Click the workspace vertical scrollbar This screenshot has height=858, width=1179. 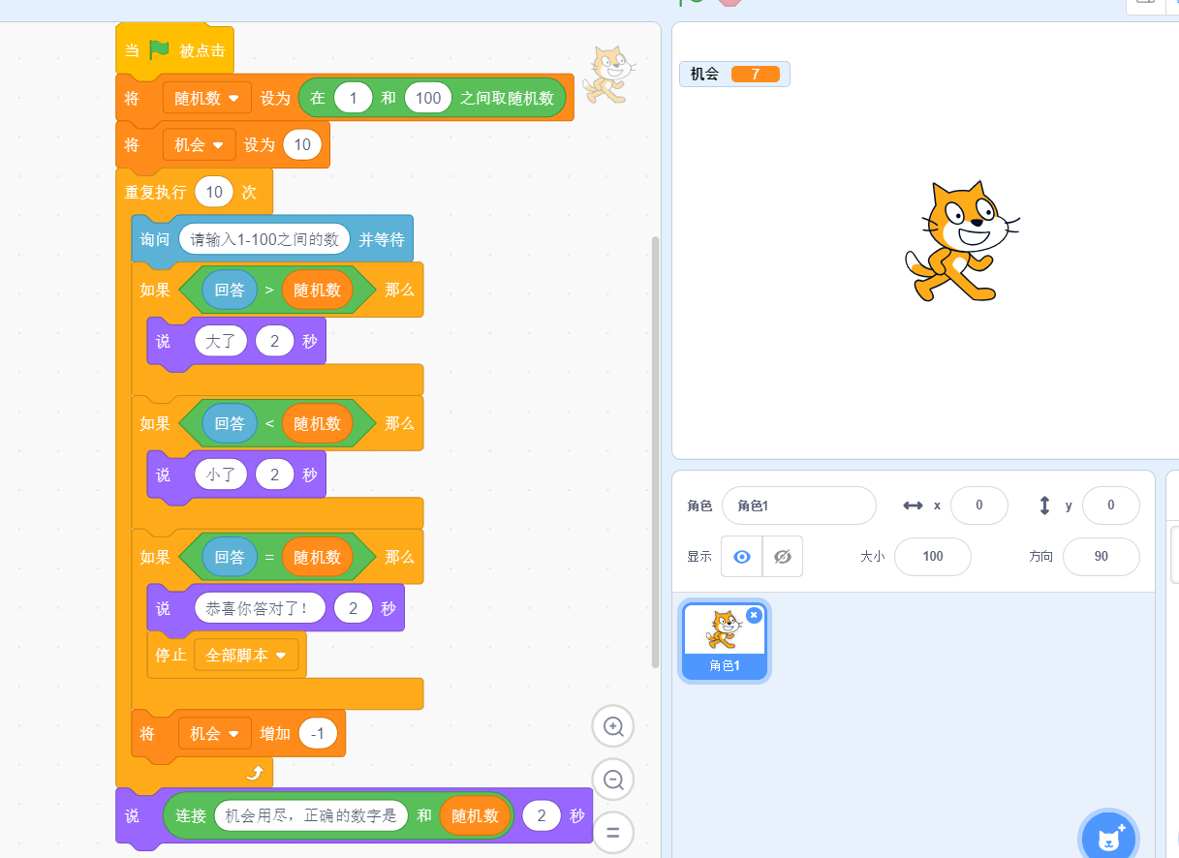656,452
